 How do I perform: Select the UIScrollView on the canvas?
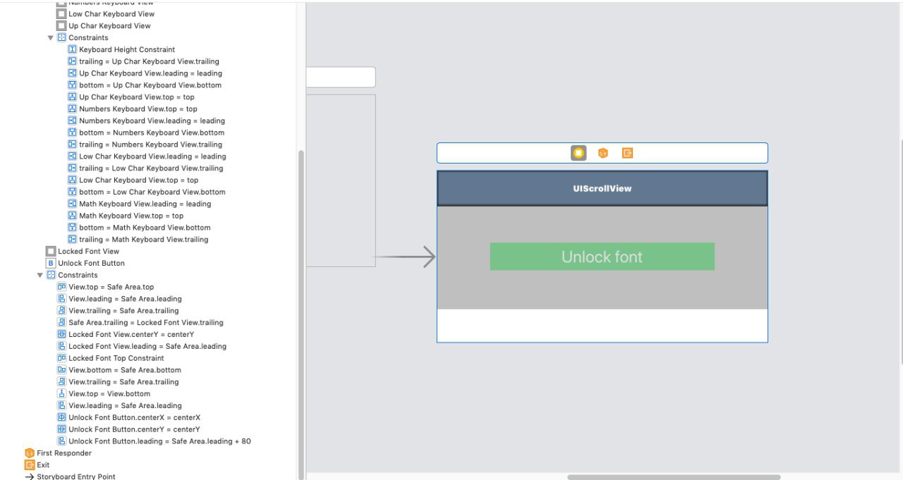pyautogui.click(x=602, y=189)
